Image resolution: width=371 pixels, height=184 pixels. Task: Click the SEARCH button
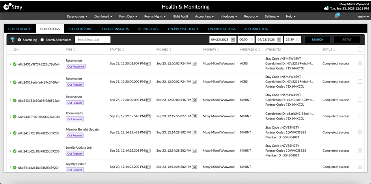[317, 40]
